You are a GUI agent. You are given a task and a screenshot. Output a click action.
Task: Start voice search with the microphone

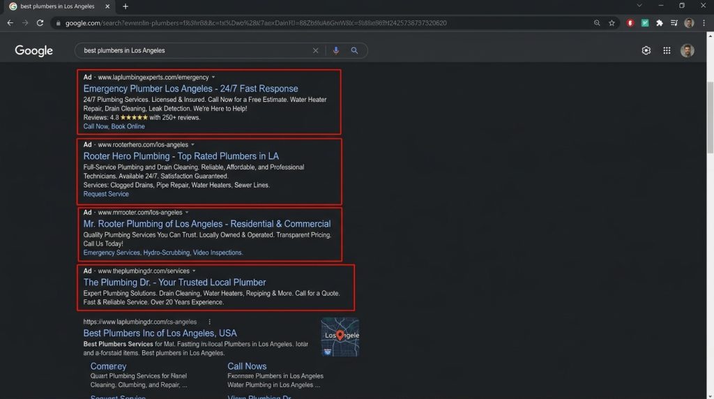click(x=335, y=50)
